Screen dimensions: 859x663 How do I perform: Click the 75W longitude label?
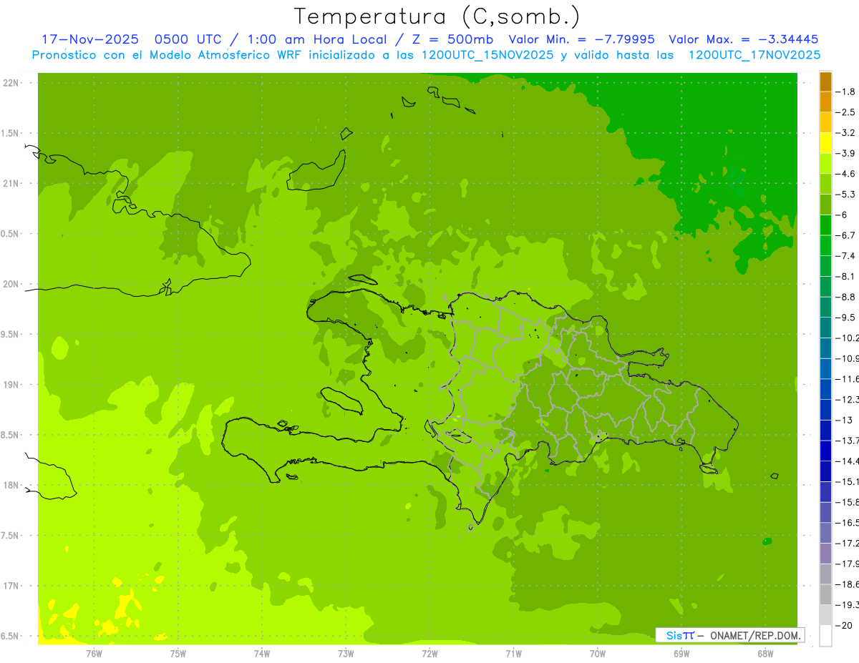[x=178, y=653]
